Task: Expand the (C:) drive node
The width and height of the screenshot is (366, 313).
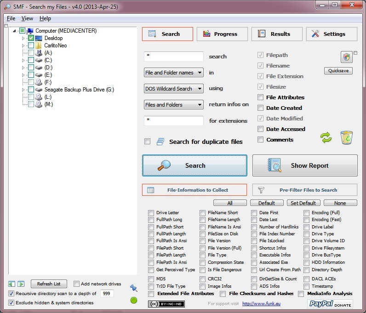Action: (x=23, y=60)
